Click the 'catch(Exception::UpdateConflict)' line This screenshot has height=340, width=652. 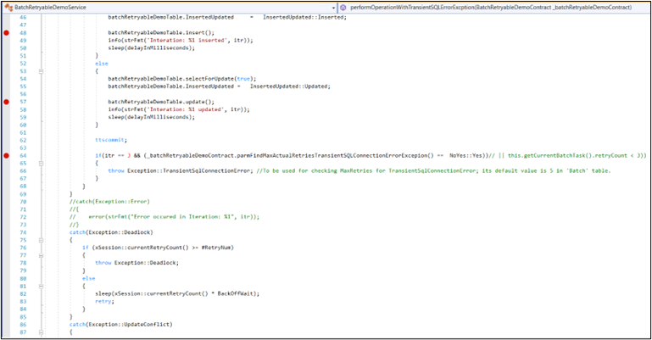(x=121, y=324)
